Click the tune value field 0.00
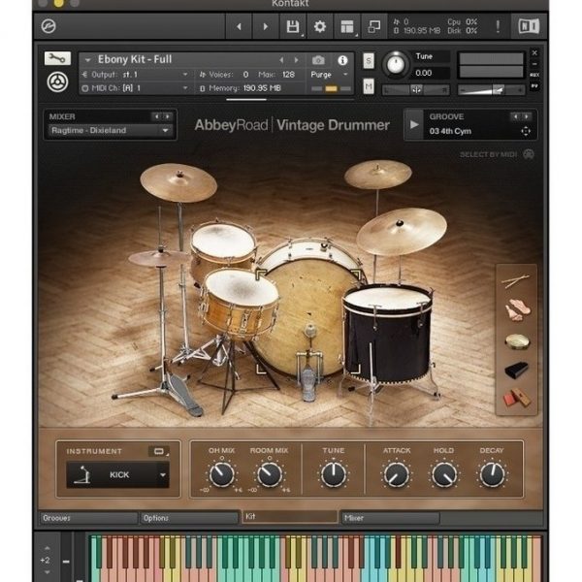 431,73
